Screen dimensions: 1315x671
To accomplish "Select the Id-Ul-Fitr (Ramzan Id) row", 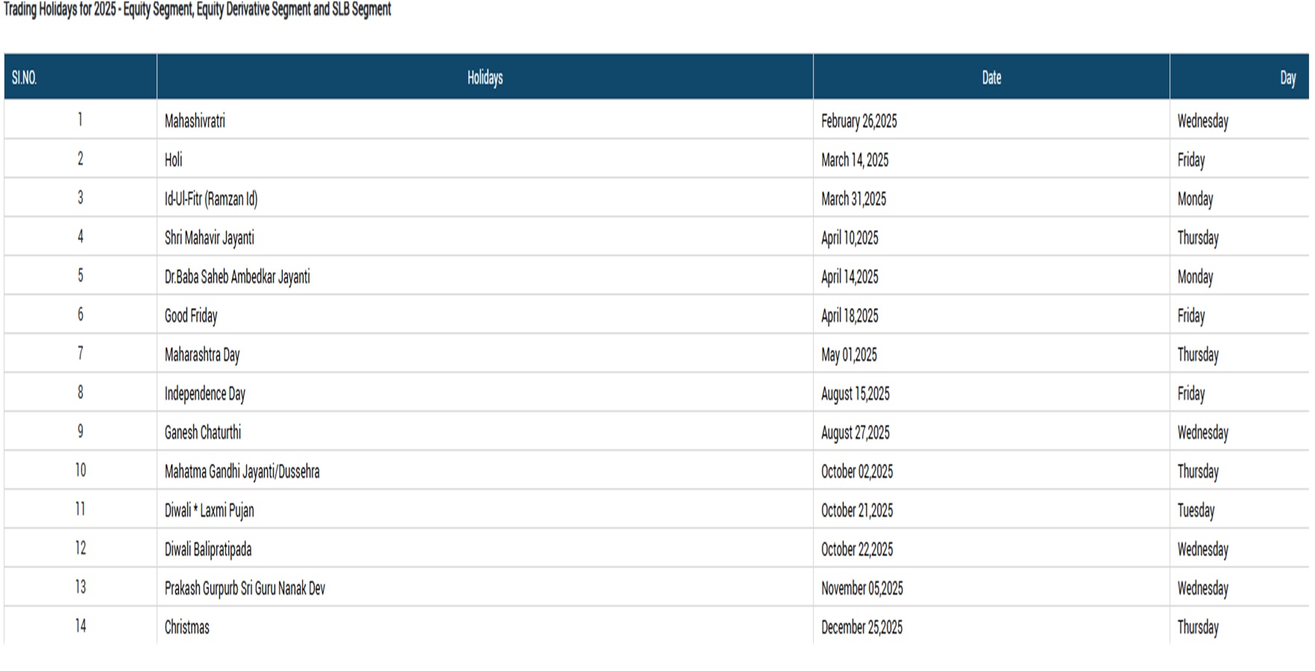I will point(211,199).
